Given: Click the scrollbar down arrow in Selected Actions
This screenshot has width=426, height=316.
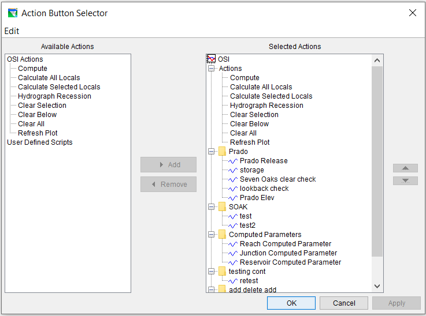Looking at the screenshot, I should pyautogui.click(x=377, y=286).
